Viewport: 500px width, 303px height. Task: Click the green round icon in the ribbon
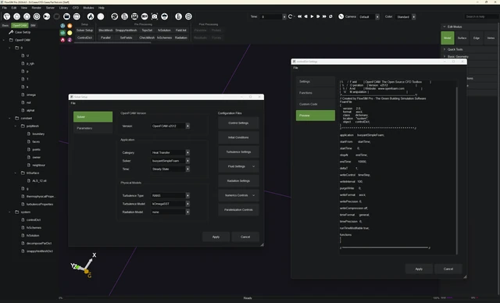pyautogui.click(x=62, y=33)
